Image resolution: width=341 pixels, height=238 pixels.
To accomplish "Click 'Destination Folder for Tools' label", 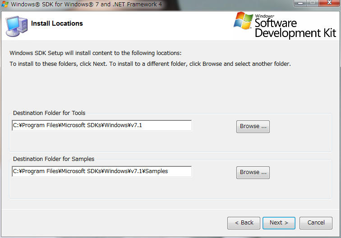I will (49, 113).
